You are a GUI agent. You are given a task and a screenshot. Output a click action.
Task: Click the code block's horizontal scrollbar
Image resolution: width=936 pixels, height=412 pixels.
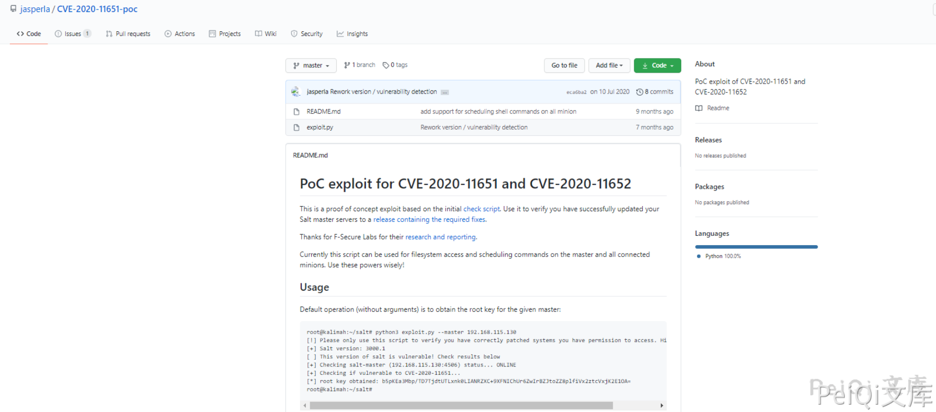[461, 405]
